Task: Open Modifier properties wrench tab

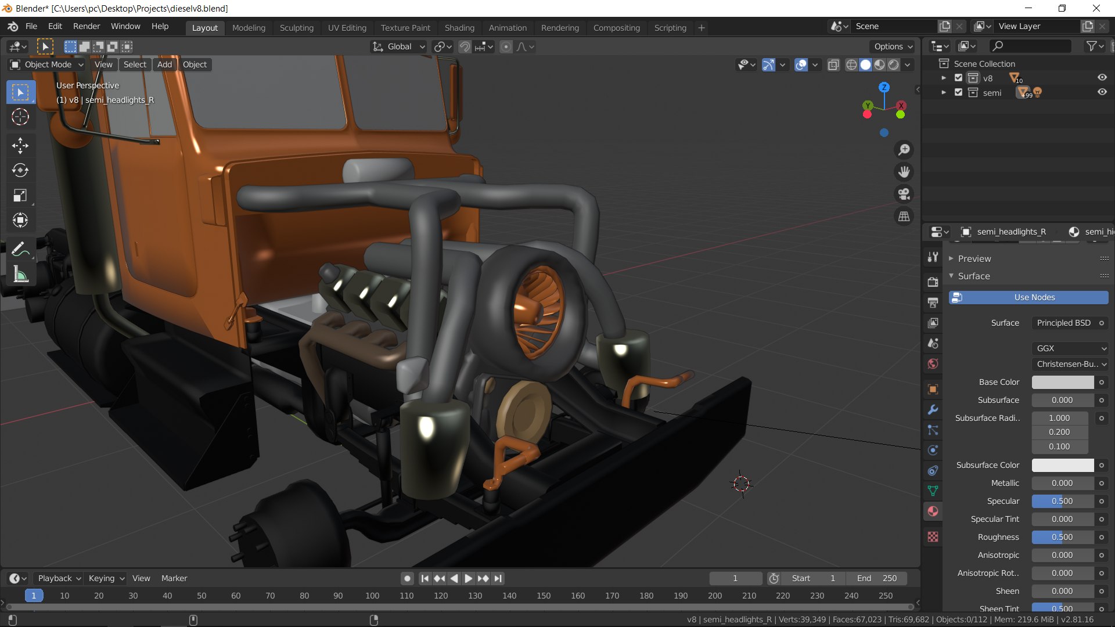Action: [933, 410]
